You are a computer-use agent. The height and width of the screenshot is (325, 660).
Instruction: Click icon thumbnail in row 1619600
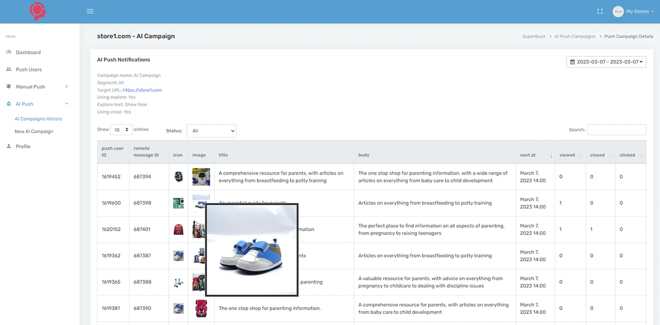coord(178,203)
